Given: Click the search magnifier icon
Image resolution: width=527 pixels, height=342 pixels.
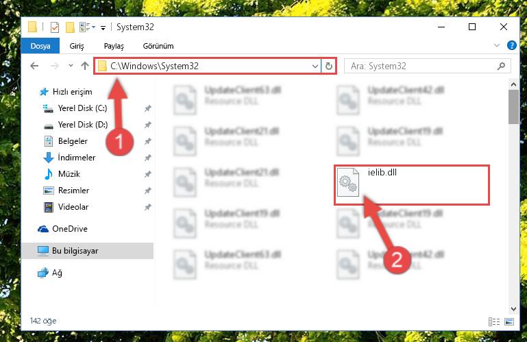Looking at the screenshot, I should [x=501, y=66].
